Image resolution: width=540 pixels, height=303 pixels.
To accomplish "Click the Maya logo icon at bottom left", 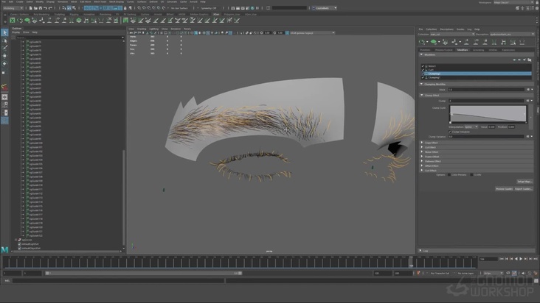I will click(5, 251).
